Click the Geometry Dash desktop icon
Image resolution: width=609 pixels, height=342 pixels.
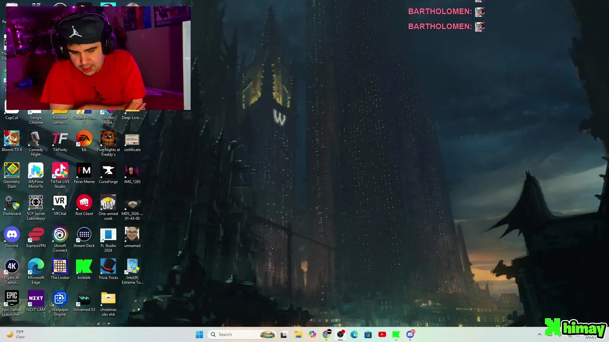coord(12,176)
